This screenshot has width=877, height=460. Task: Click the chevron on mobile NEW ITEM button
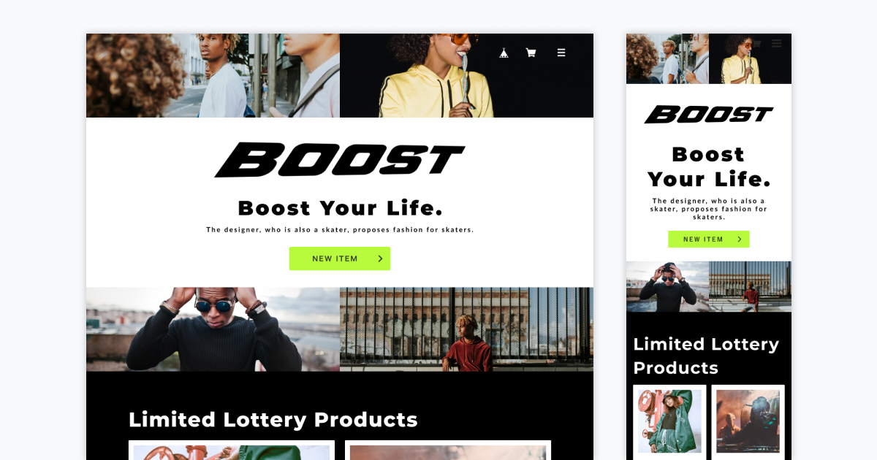tap(739, 239)
